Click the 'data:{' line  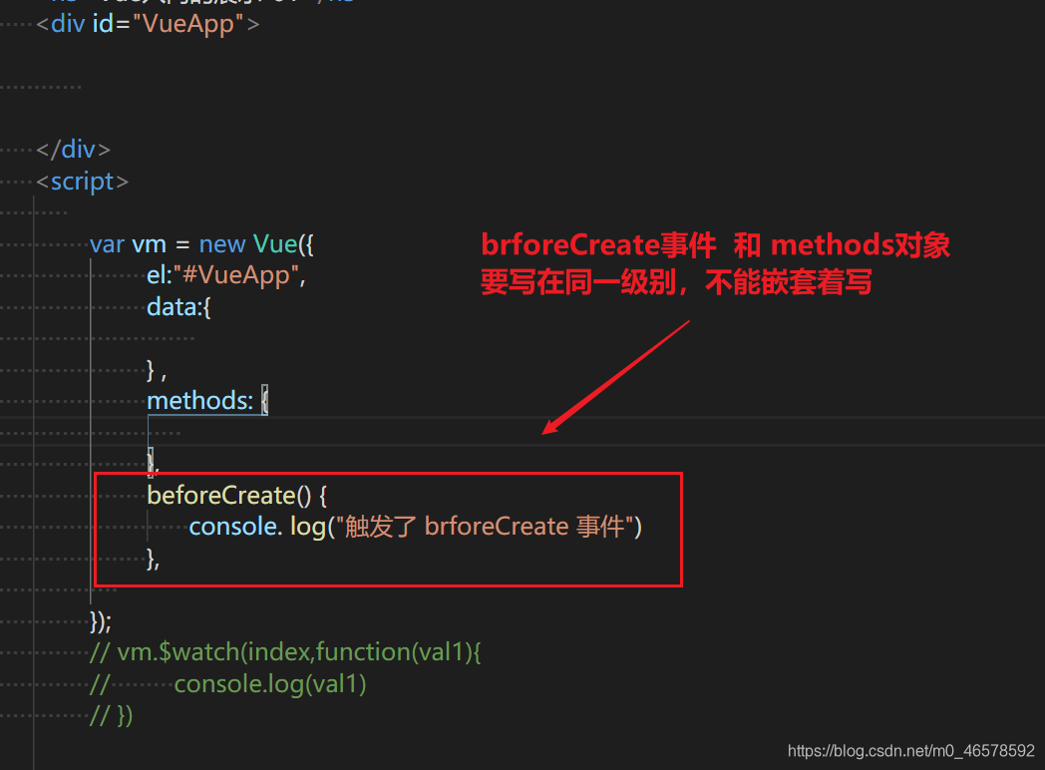pos(178,307)
